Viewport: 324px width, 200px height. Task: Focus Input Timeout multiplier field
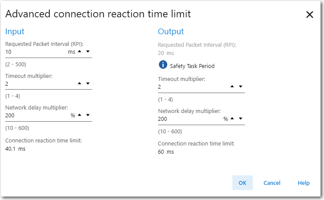coord(39,84)
